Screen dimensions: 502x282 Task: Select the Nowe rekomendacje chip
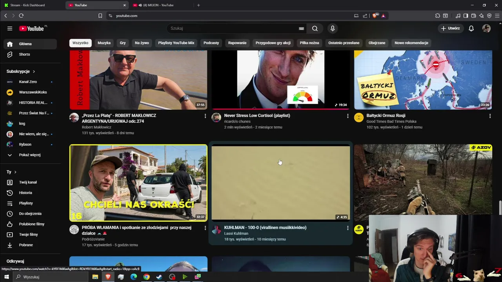tap(411, 43)
